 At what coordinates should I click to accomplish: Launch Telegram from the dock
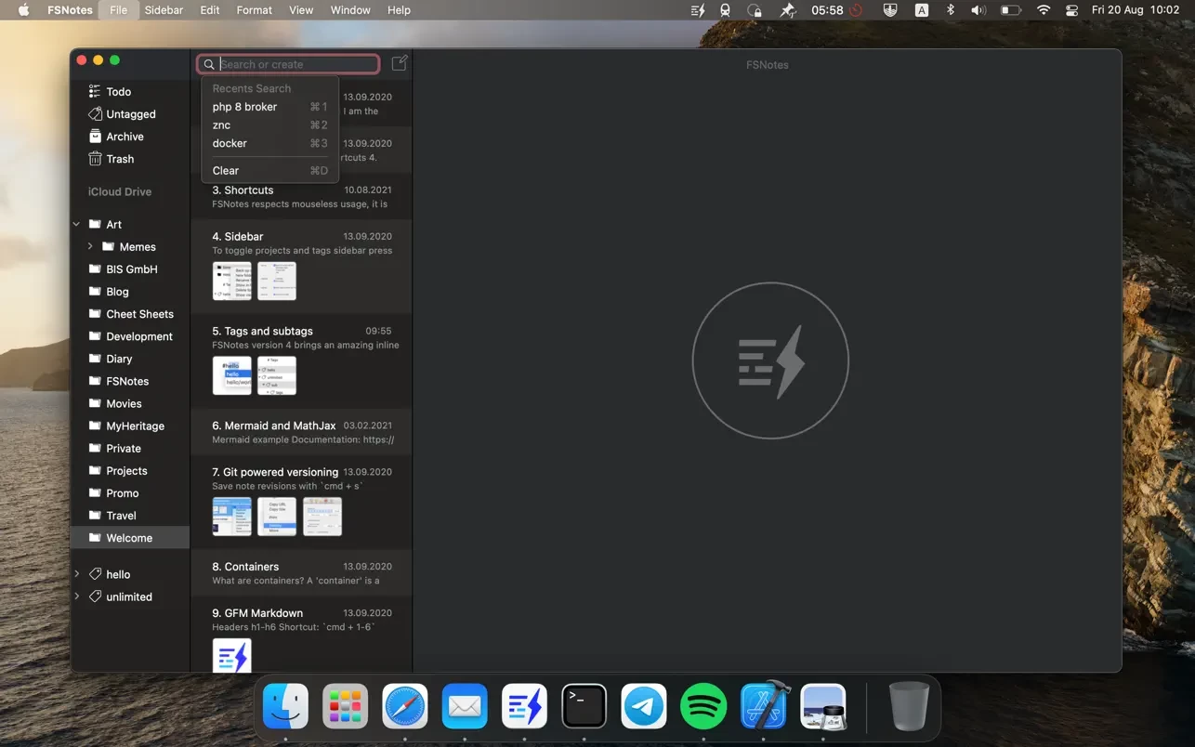643,707
